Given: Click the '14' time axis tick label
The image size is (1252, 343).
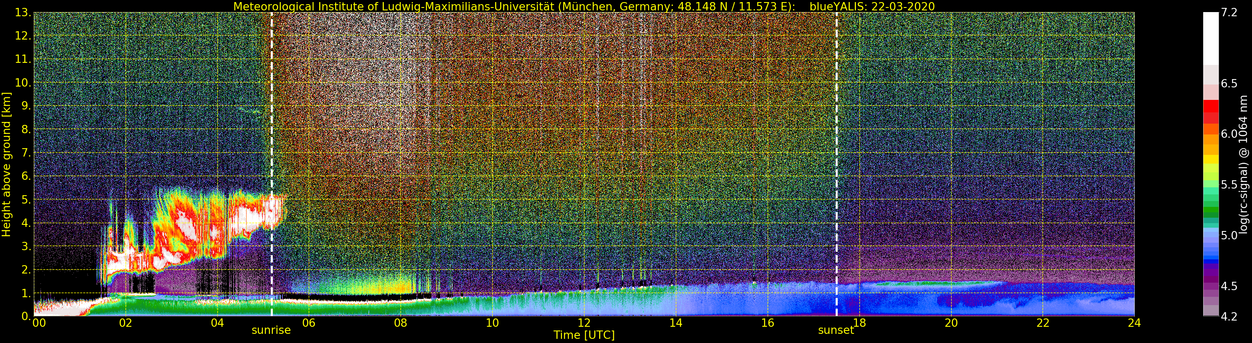Looking at the screenshot, I should coord(675,323).
